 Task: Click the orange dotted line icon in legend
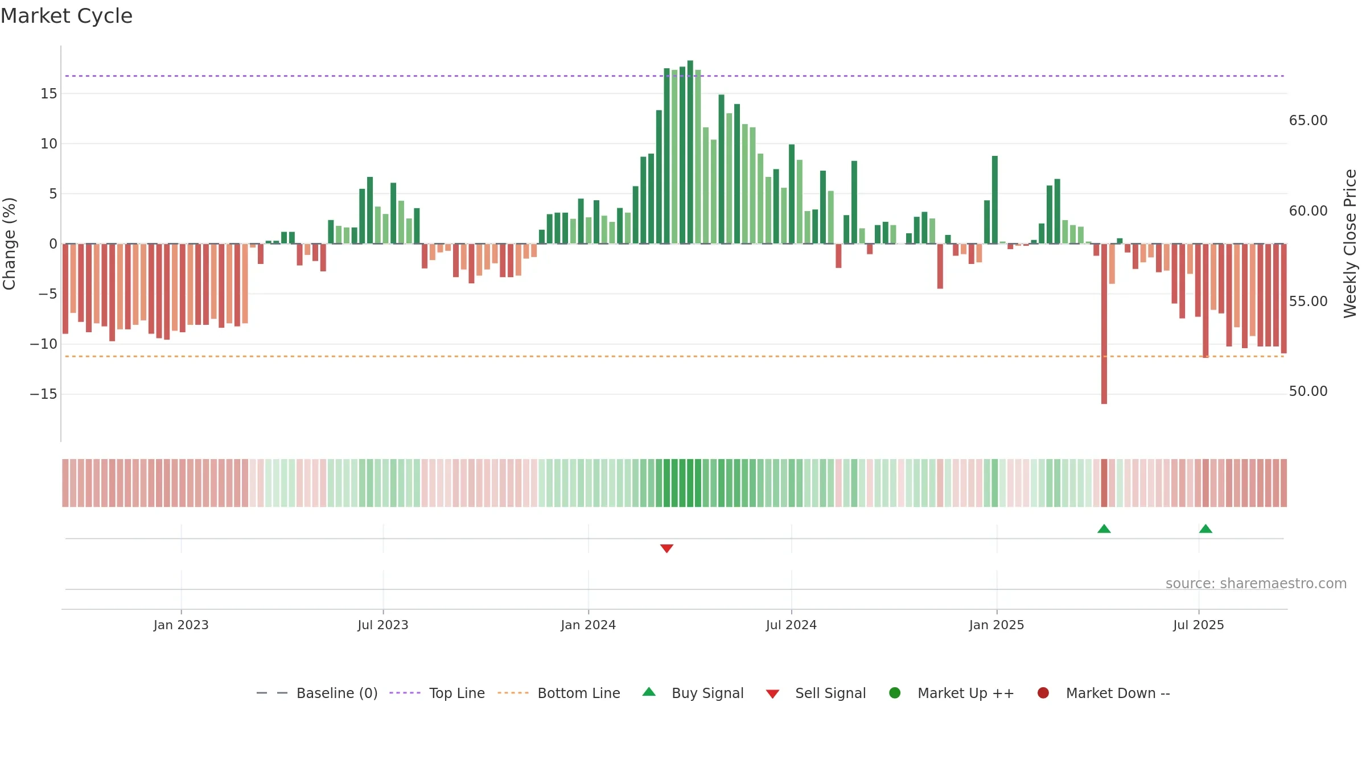point(513,693)
